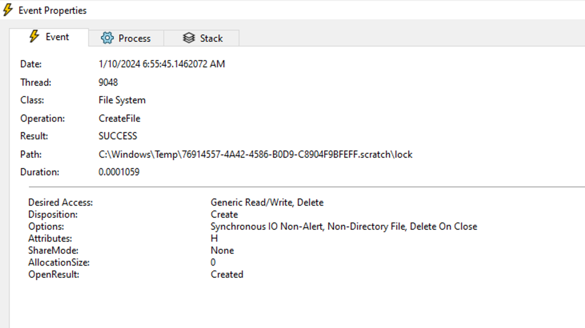Switch to the Process tab
The height and width of the screenshot is (328, 585).
point(127,38)
